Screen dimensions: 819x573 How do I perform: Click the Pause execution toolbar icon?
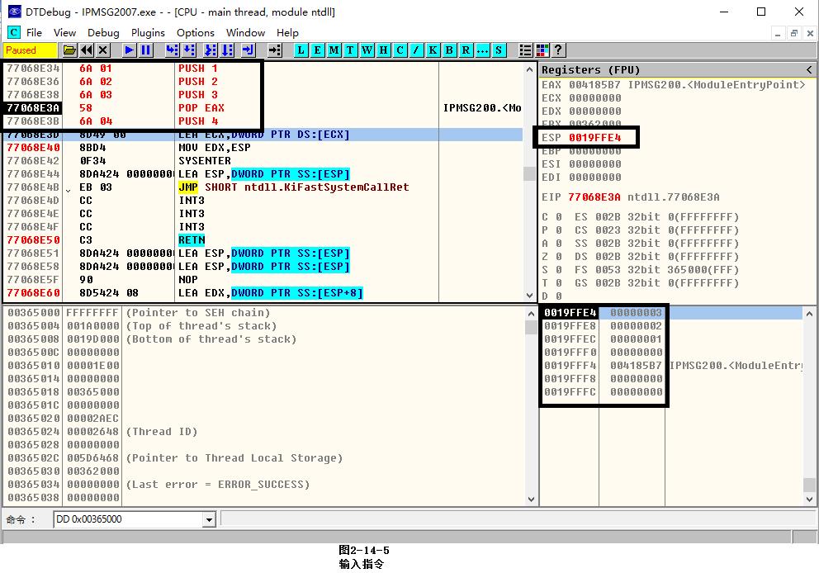pos(146,50)
